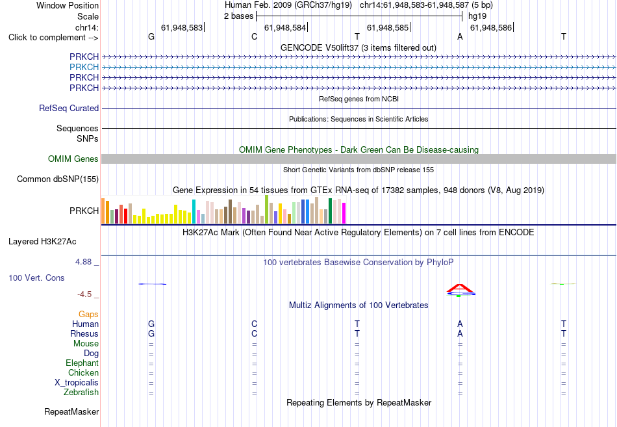Click the A in the Rhesus alignment row
Viewport: 617px width, 427px height.
coord(460,333)
